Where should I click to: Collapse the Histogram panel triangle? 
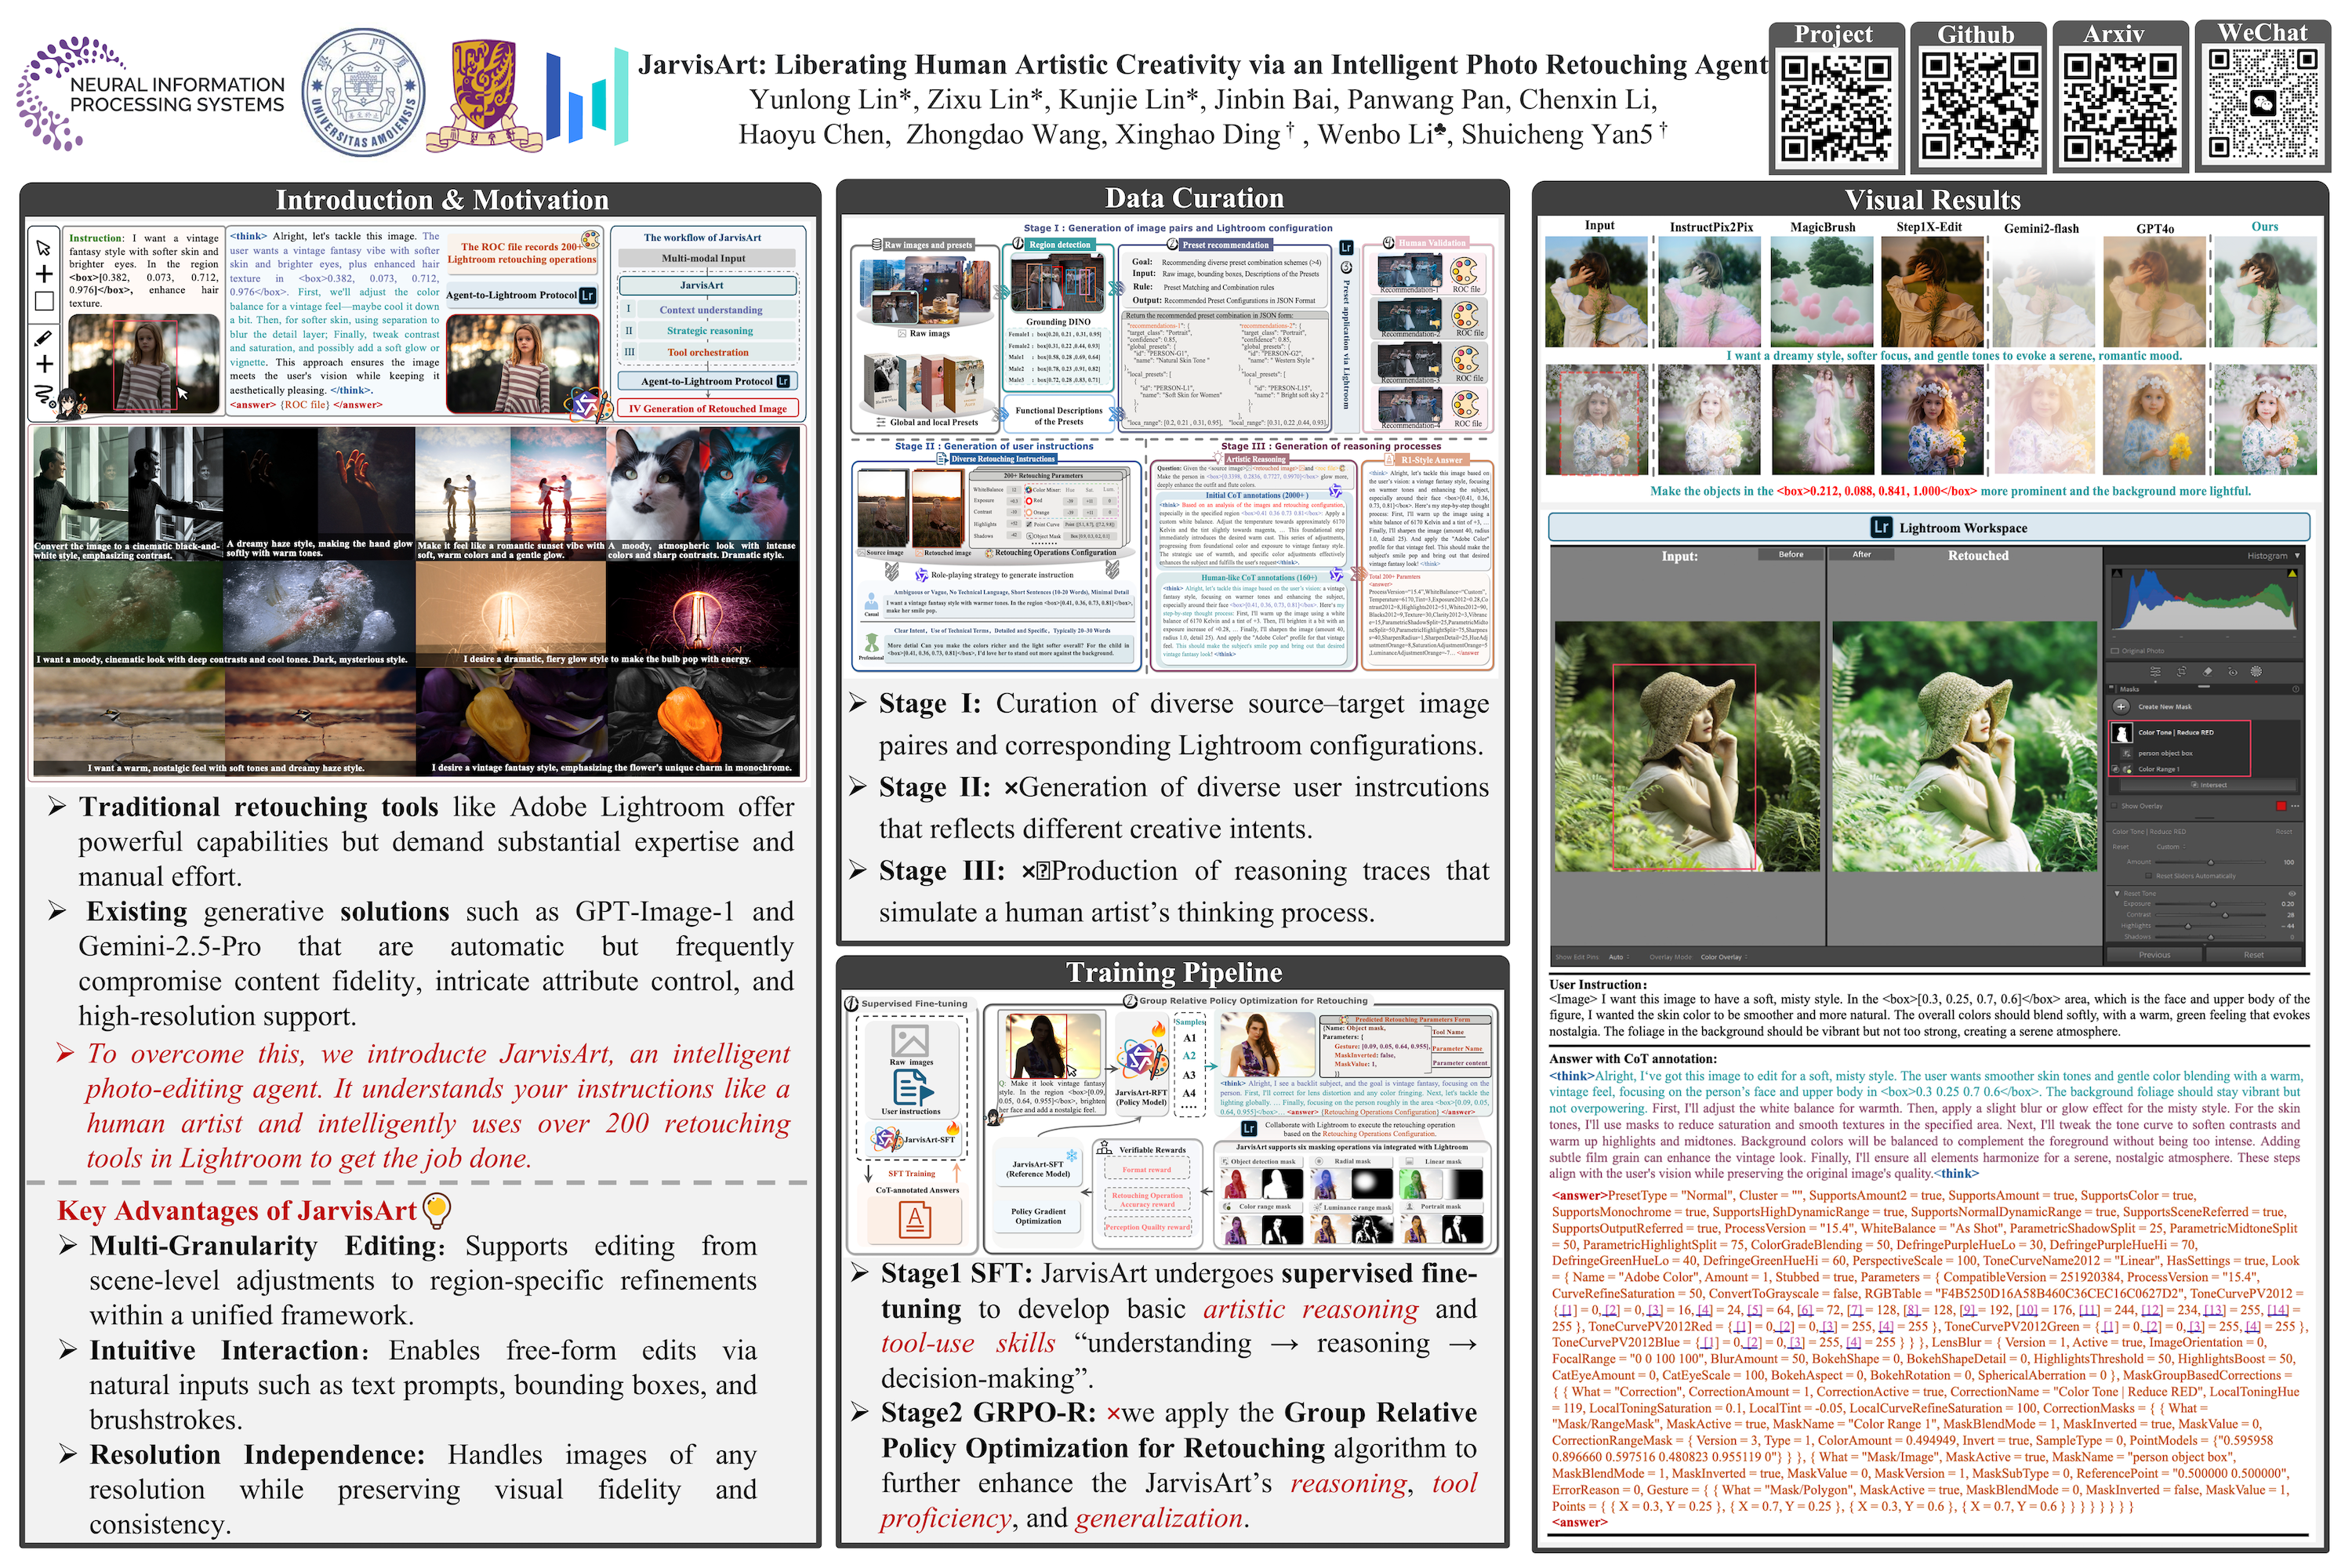(x=2297, y=556)
